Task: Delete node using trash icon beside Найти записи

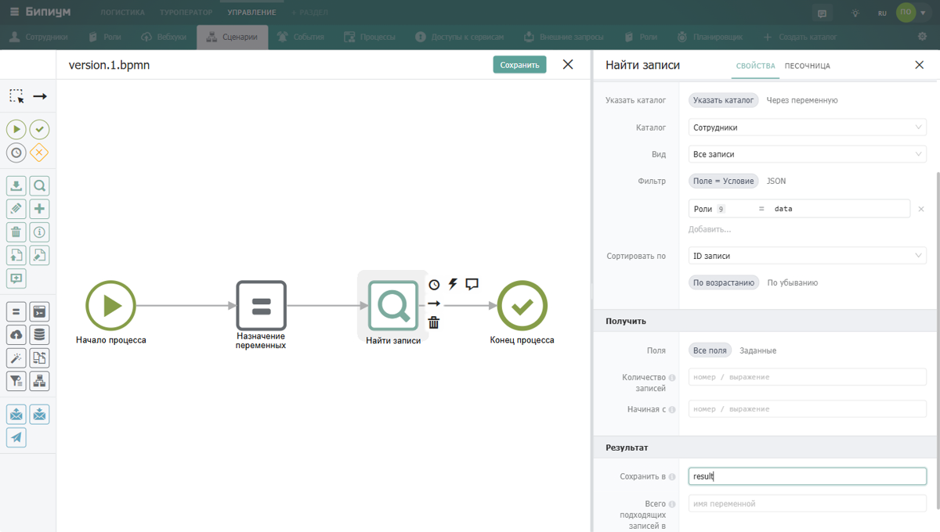Action: (434, 322)
